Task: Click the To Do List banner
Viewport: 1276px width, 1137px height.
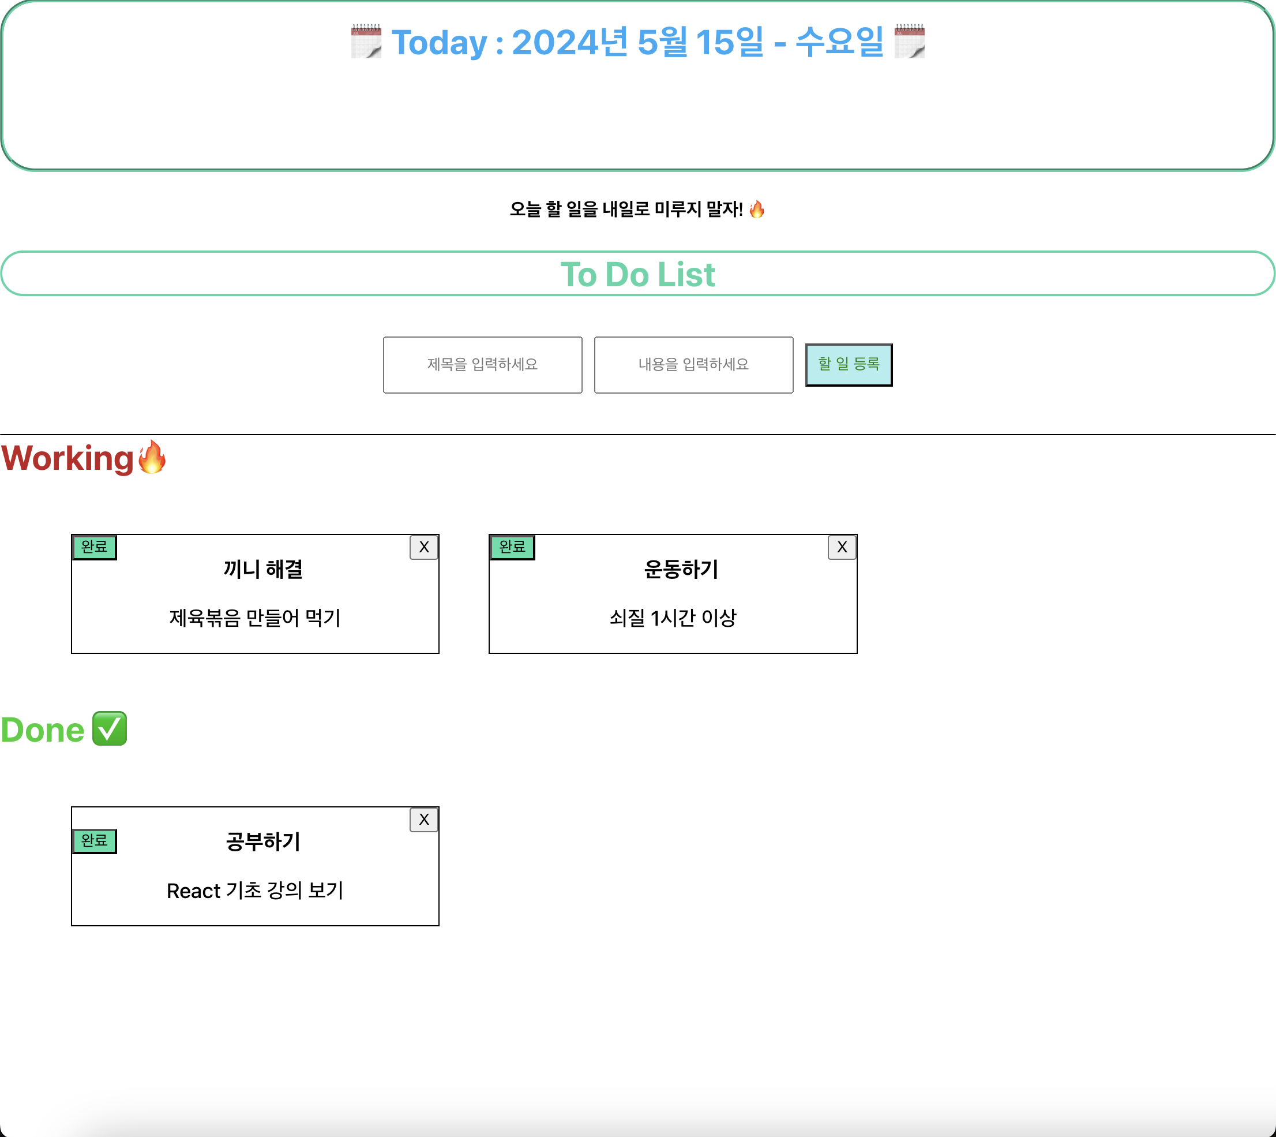Action: (637, 274)
